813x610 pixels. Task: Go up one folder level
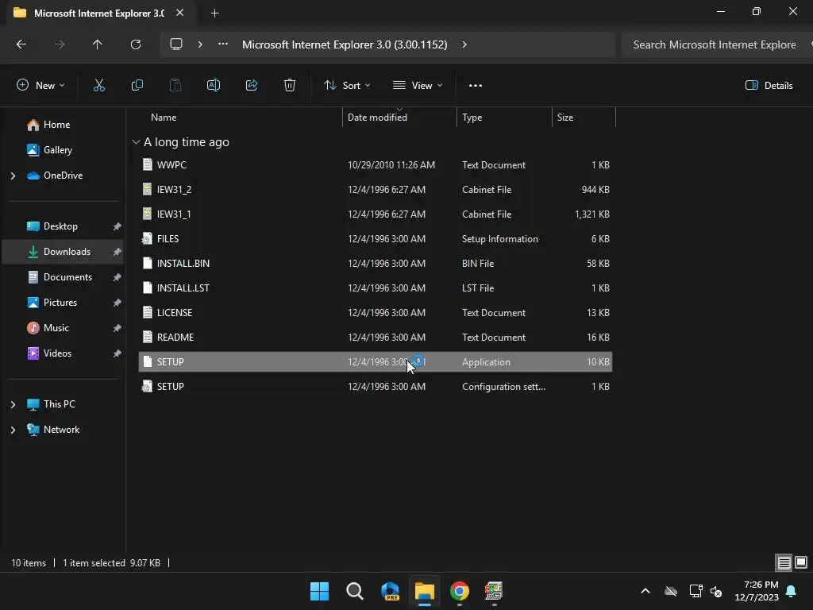point(98,44)
